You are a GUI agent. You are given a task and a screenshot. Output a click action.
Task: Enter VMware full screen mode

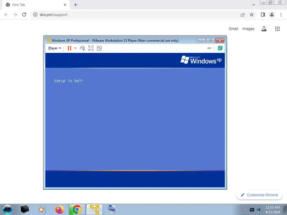tap(91, 48)
